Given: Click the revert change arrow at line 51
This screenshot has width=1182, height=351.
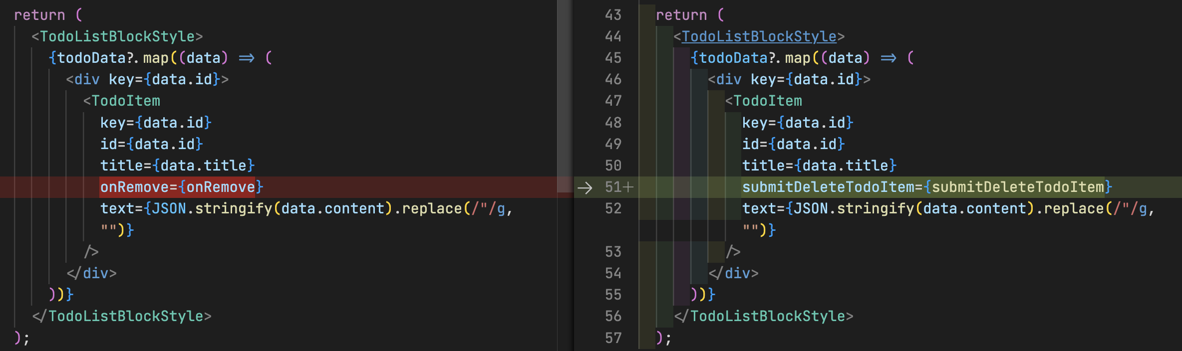Looking at the screenshot, I should tap(585, 187).
